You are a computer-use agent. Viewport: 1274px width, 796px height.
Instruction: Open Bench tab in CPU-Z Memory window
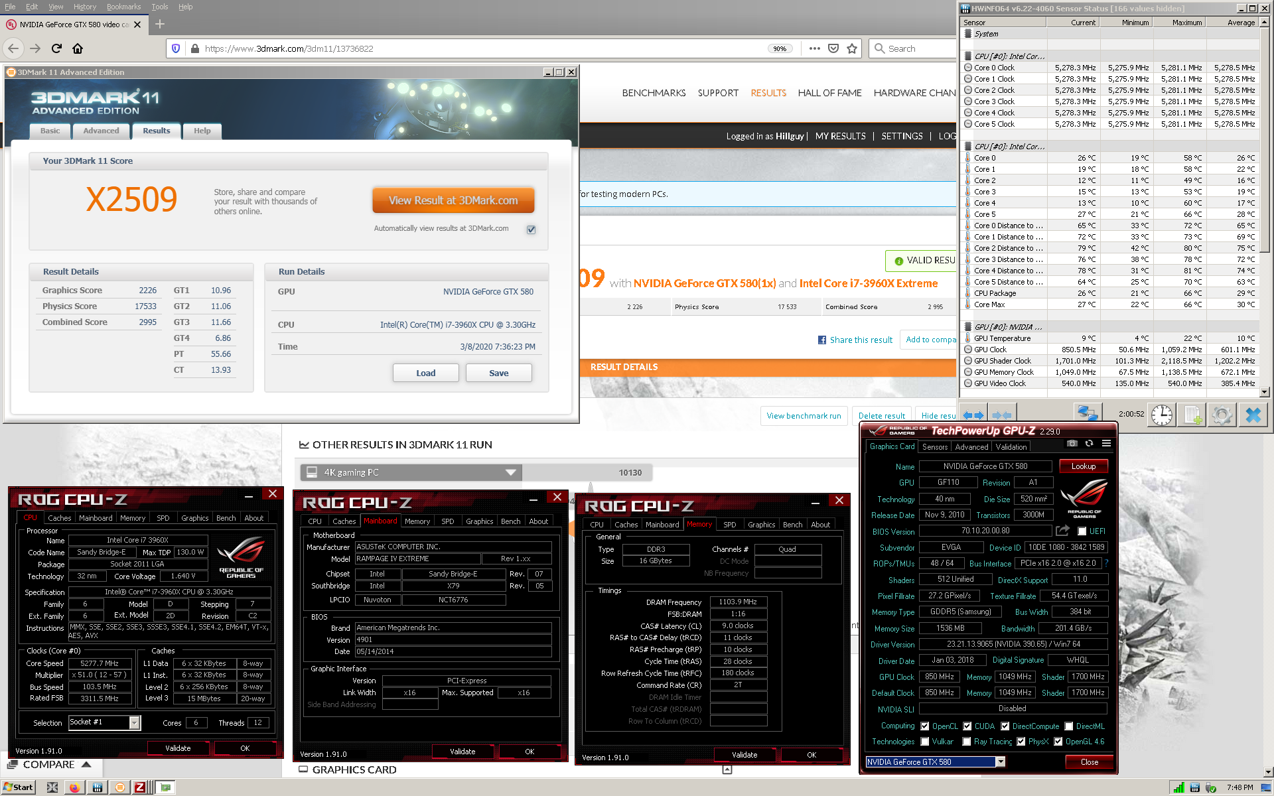792,525
